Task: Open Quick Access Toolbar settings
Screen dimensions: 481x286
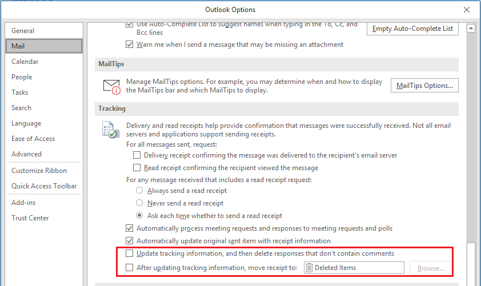Action: tap(44, 186)
